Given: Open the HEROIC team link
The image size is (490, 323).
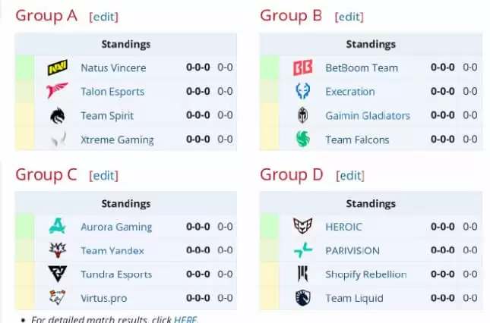Looking at the screenshot, I should 343,227.
